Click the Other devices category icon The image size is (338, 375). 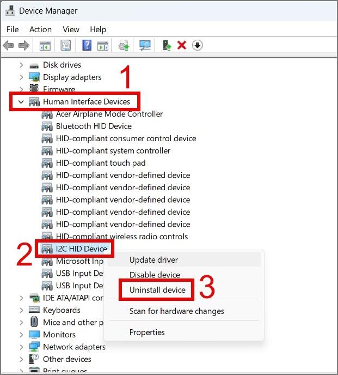[x=34, y=359]
